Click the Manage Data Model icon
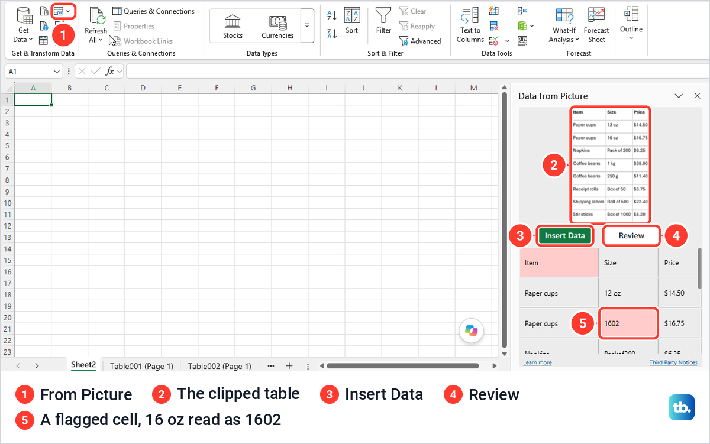Image resolution: width=710 pixels, height=444 pixels. point(522,40)
